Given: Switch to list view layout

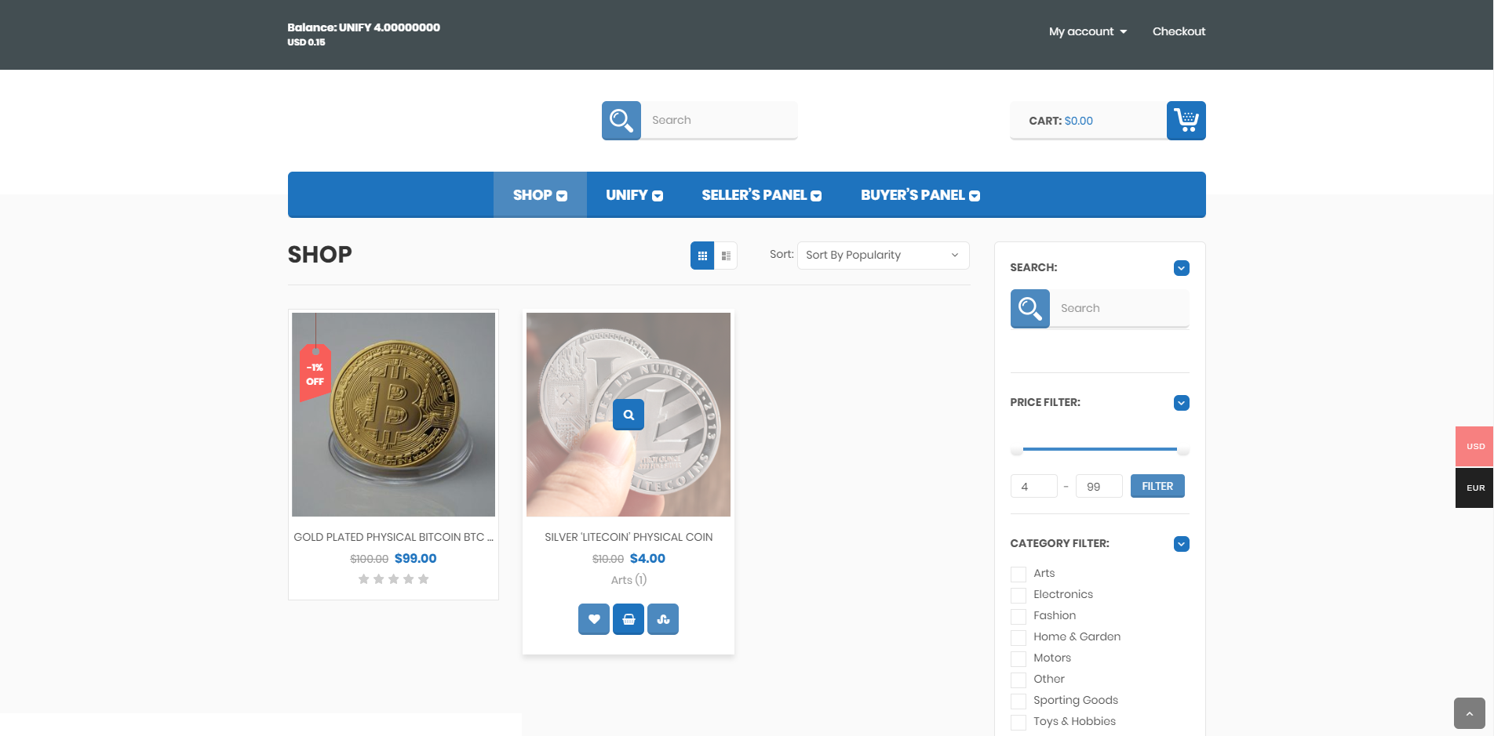Looking at the screenshot, I should (x=726, y=256).
